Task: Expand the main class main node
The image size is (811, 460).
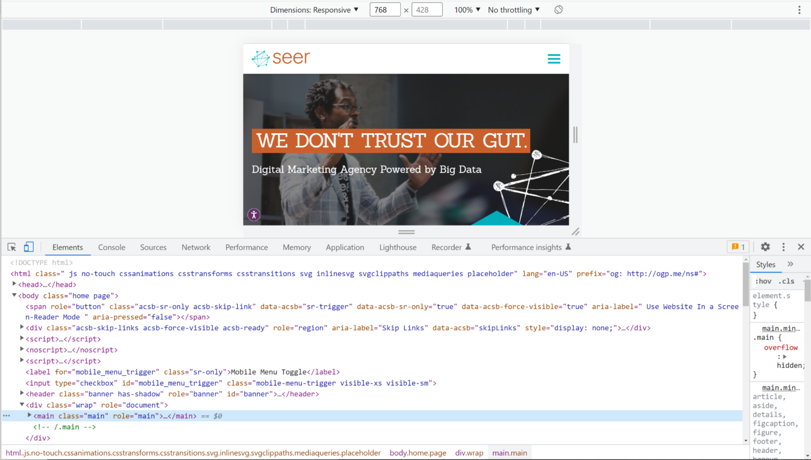Action: (x=30, y=415)
